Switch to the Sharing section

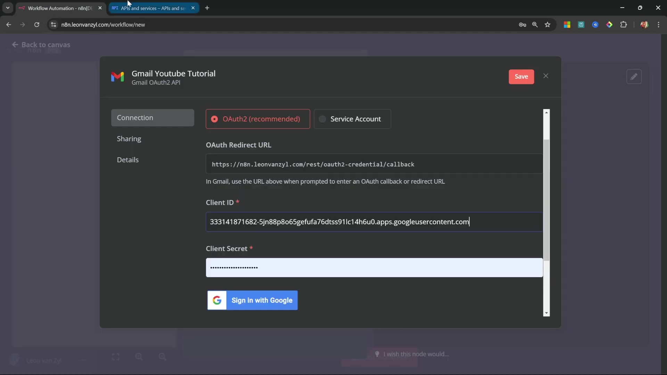click(129, 139)
